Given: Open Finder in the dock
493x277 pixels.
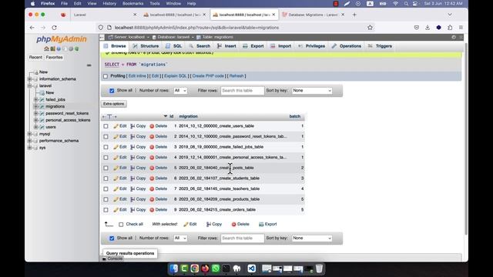Looking at the screenshot, I should pyautogui.click(x=173, y=269).
